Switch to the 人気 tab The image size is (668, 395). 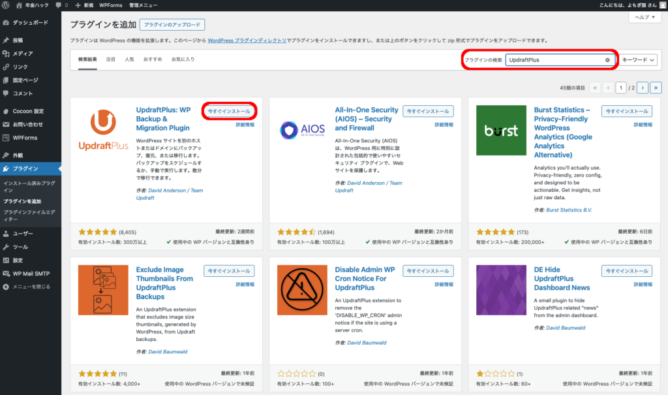pos(129,59)
